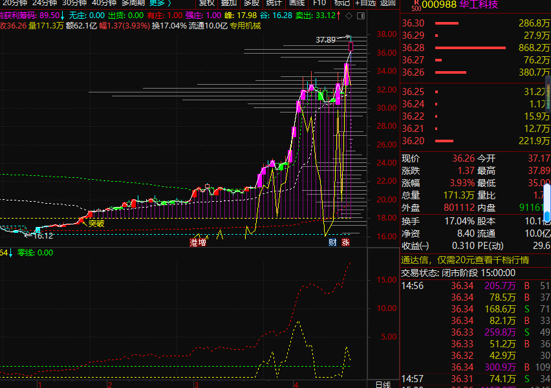Viewport: 551px width, 388px height.
Task: Click the 复权 button
Action: pos(207,3)
